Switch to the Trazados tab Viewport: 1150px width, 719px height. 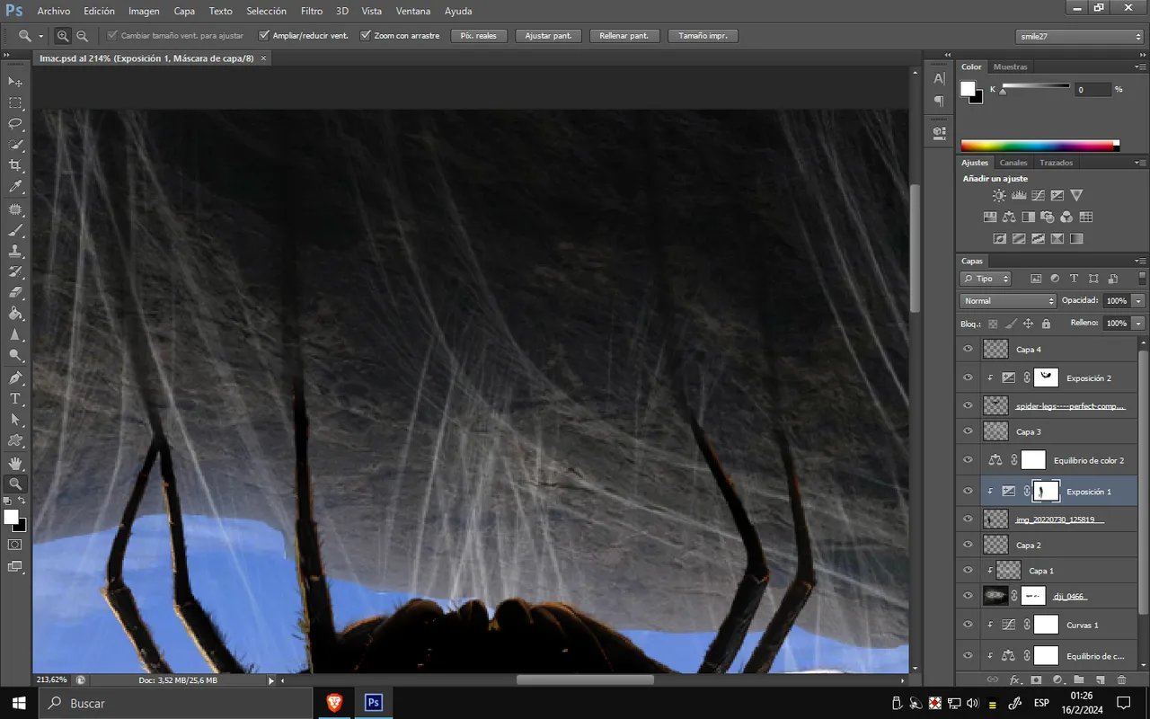pos(1057,163)
